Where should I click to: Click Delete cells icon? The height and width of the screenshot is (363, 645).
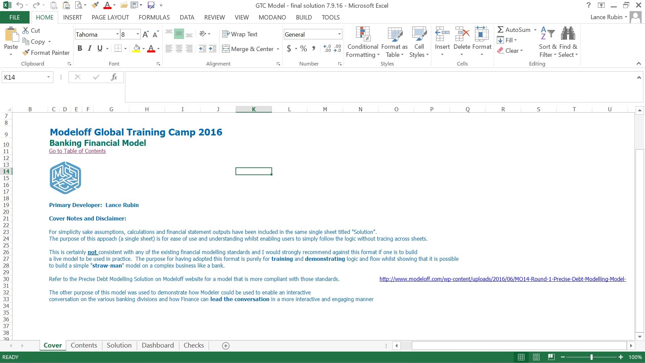(462, 34)
